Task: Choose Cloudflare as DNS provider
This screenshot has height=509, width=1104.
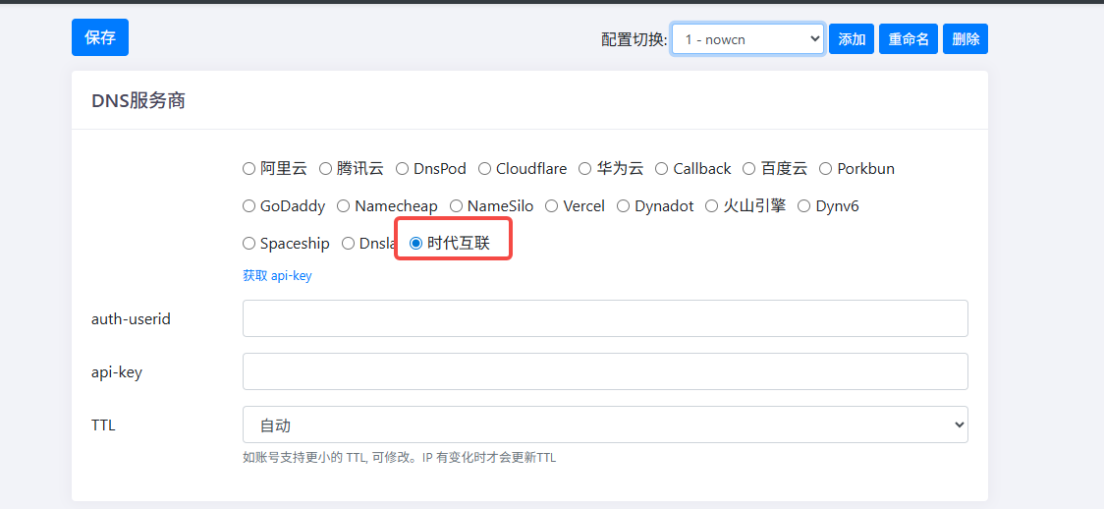Action: (x=485, y=169)
